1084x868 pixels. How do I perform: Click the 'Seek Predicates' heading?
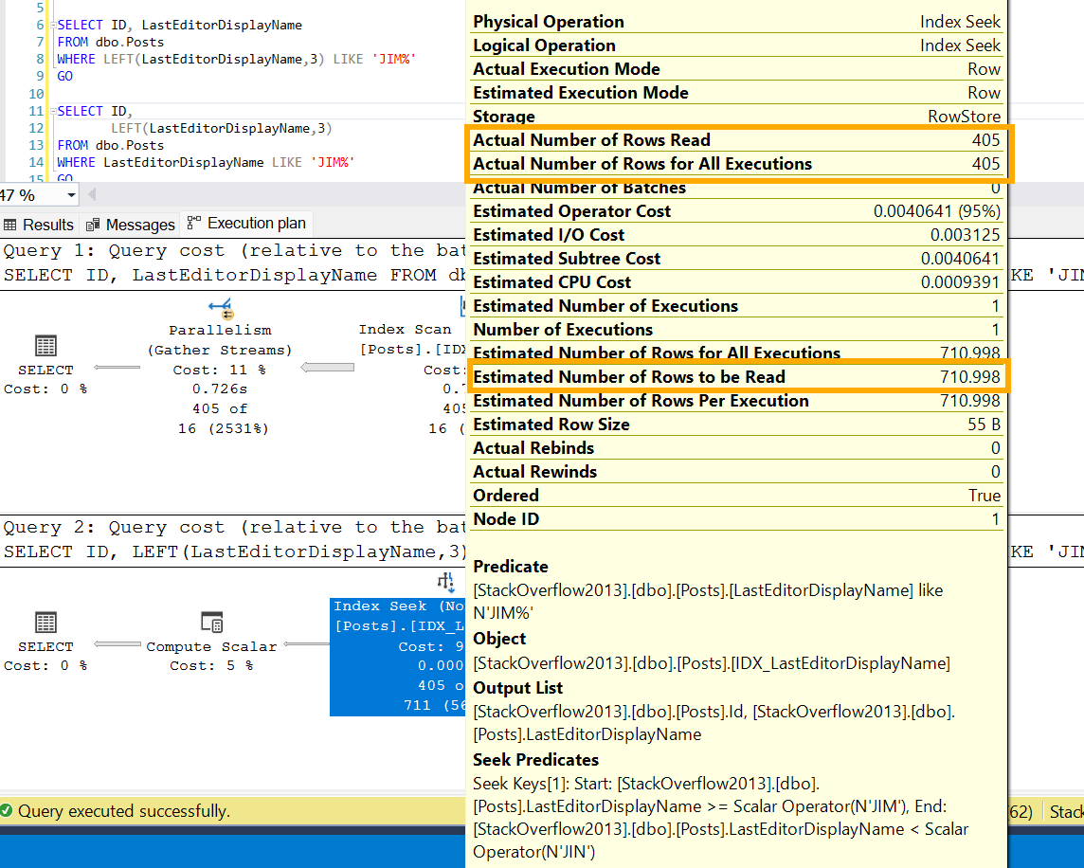tap(535, 759)
